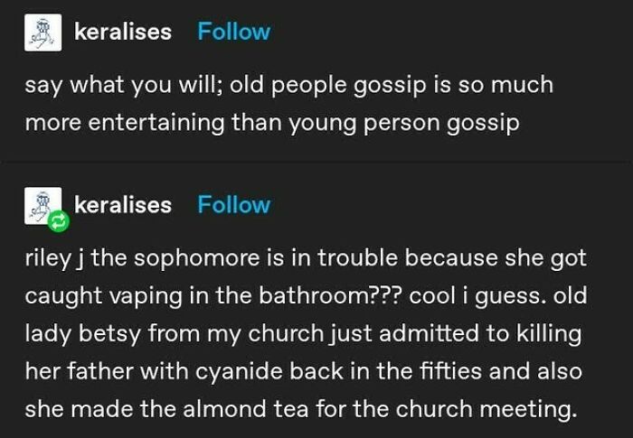The image size is (633, 438).
Task: Open keralises username on the reblogged post
Action: (x=123, y=205)
